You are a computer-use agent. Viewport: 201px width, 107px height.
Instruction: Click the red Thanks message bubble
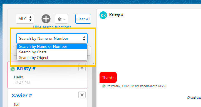[108, 77]
